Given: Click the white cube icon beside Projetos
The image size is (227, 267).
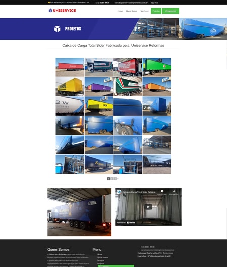Looking at the screenshot, I should click(x=57, y=29).
